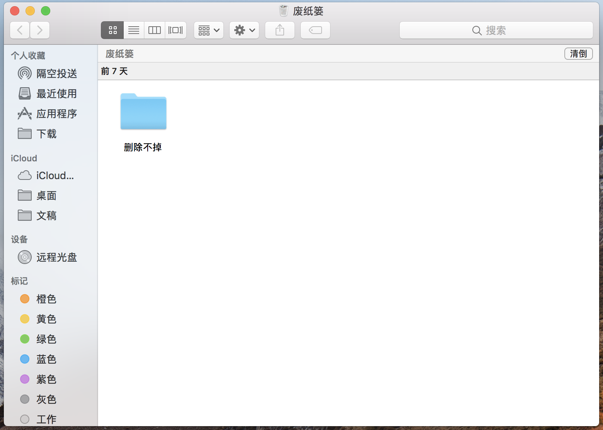Click the edit tags icon
Screen dimensions: 603x430
click(x=315, y=30)
